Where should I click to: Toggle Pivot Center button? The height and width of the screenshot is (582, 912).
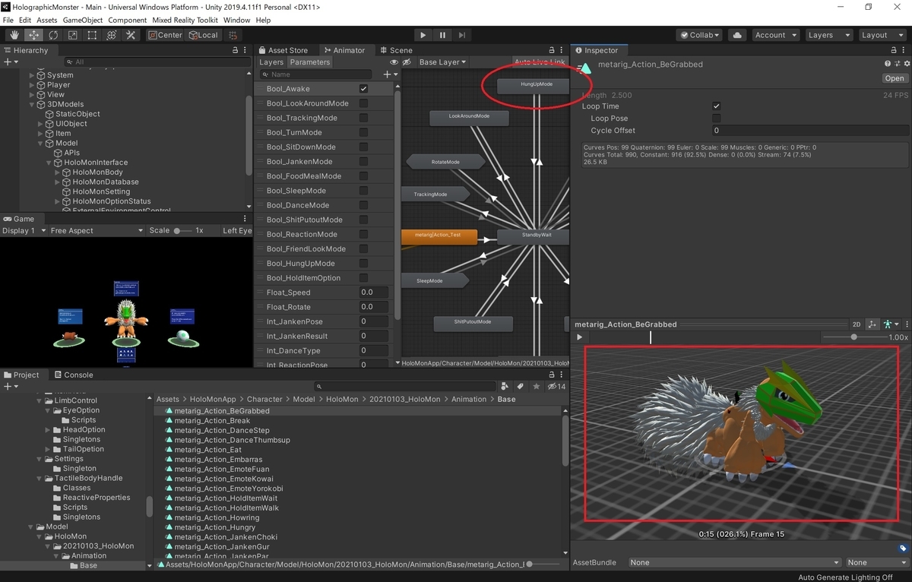click(164, 35)
